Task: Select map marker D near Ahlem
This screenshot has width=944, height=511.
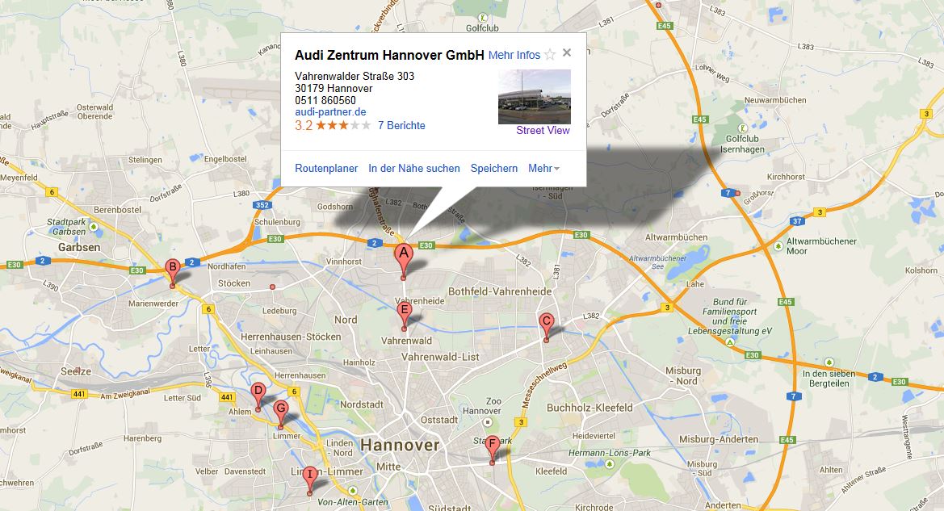Action: click(x=258, y=395)
